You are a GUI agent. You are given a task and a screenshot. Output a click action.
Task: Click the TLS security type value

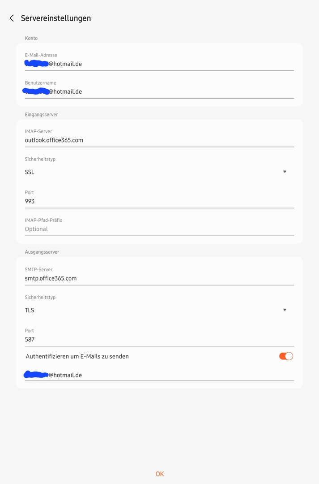(x=30, y=310)
